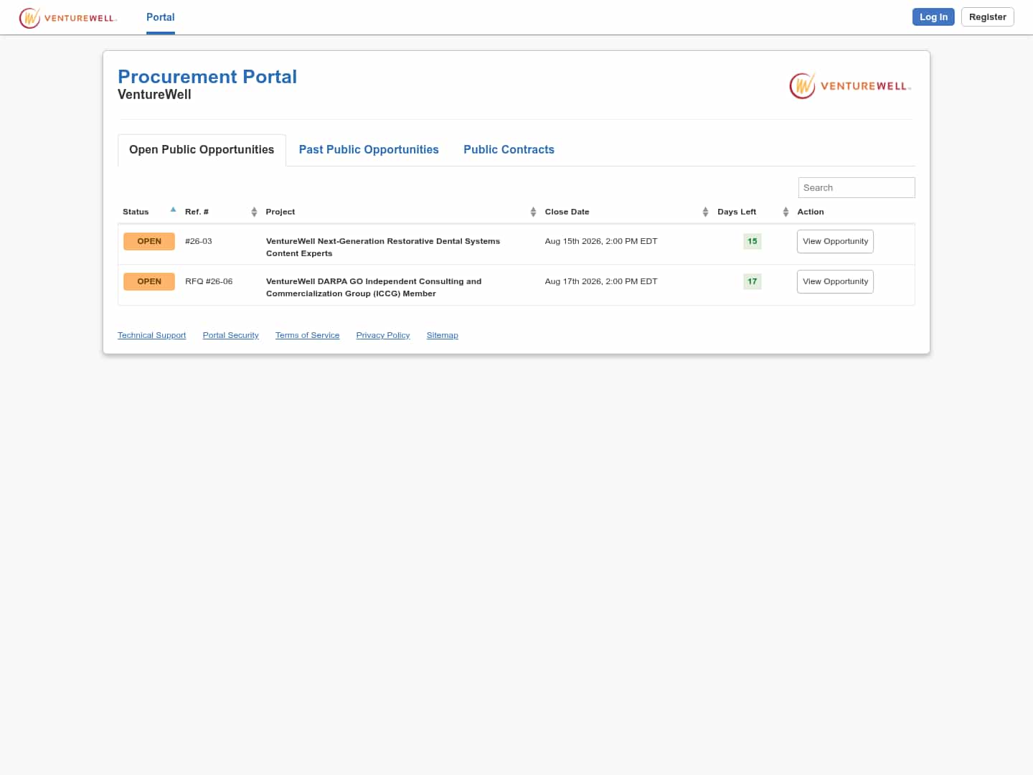The width and height of the screenshot is (1033, 775).
Task: Sort by Days Left column arrows
Action: pos(786,212)
